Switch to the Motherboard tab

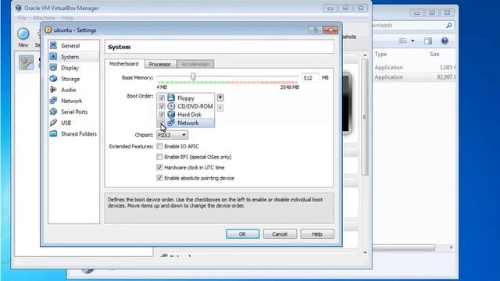click(124, 64)
